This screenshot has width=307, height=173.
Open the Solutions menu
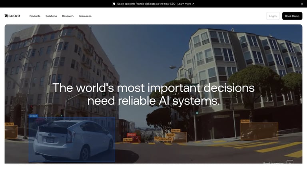[x=51, y=16]
